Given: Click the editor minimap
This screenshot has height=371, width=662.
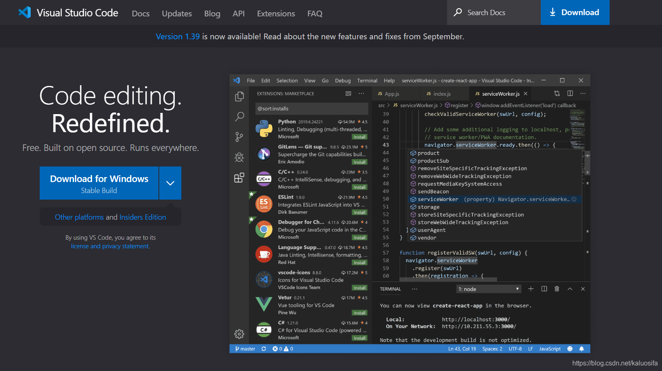Looking at the screenshot, I should tap(577, 130).
